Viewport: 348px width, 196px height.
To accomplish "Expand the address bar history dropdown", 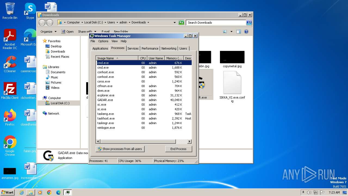I will [175, 23].
